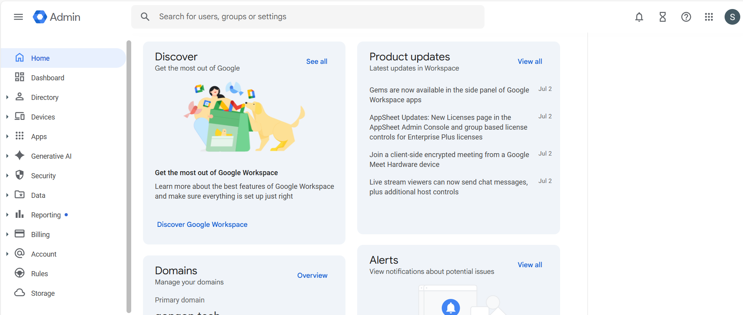Open Live stream viewers chat update
Screen dimensions: 743x315
pyautogui.click(x=448, y=187)
